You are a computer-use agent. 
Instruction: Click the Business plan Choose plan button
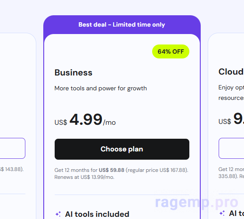[122, 149]
